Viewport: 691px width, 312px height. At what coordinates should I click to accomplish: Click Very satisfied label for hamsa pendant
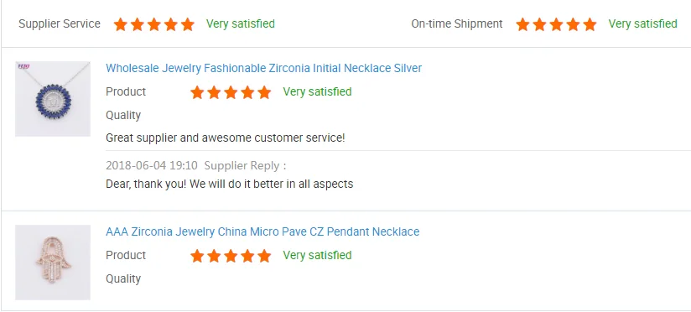coord(317,255)
